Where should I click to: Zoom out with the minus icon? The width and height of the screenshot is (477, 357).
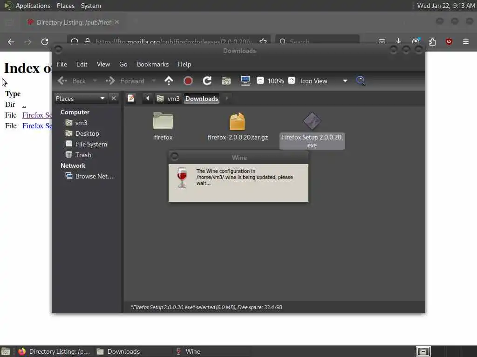pos(260,80)
